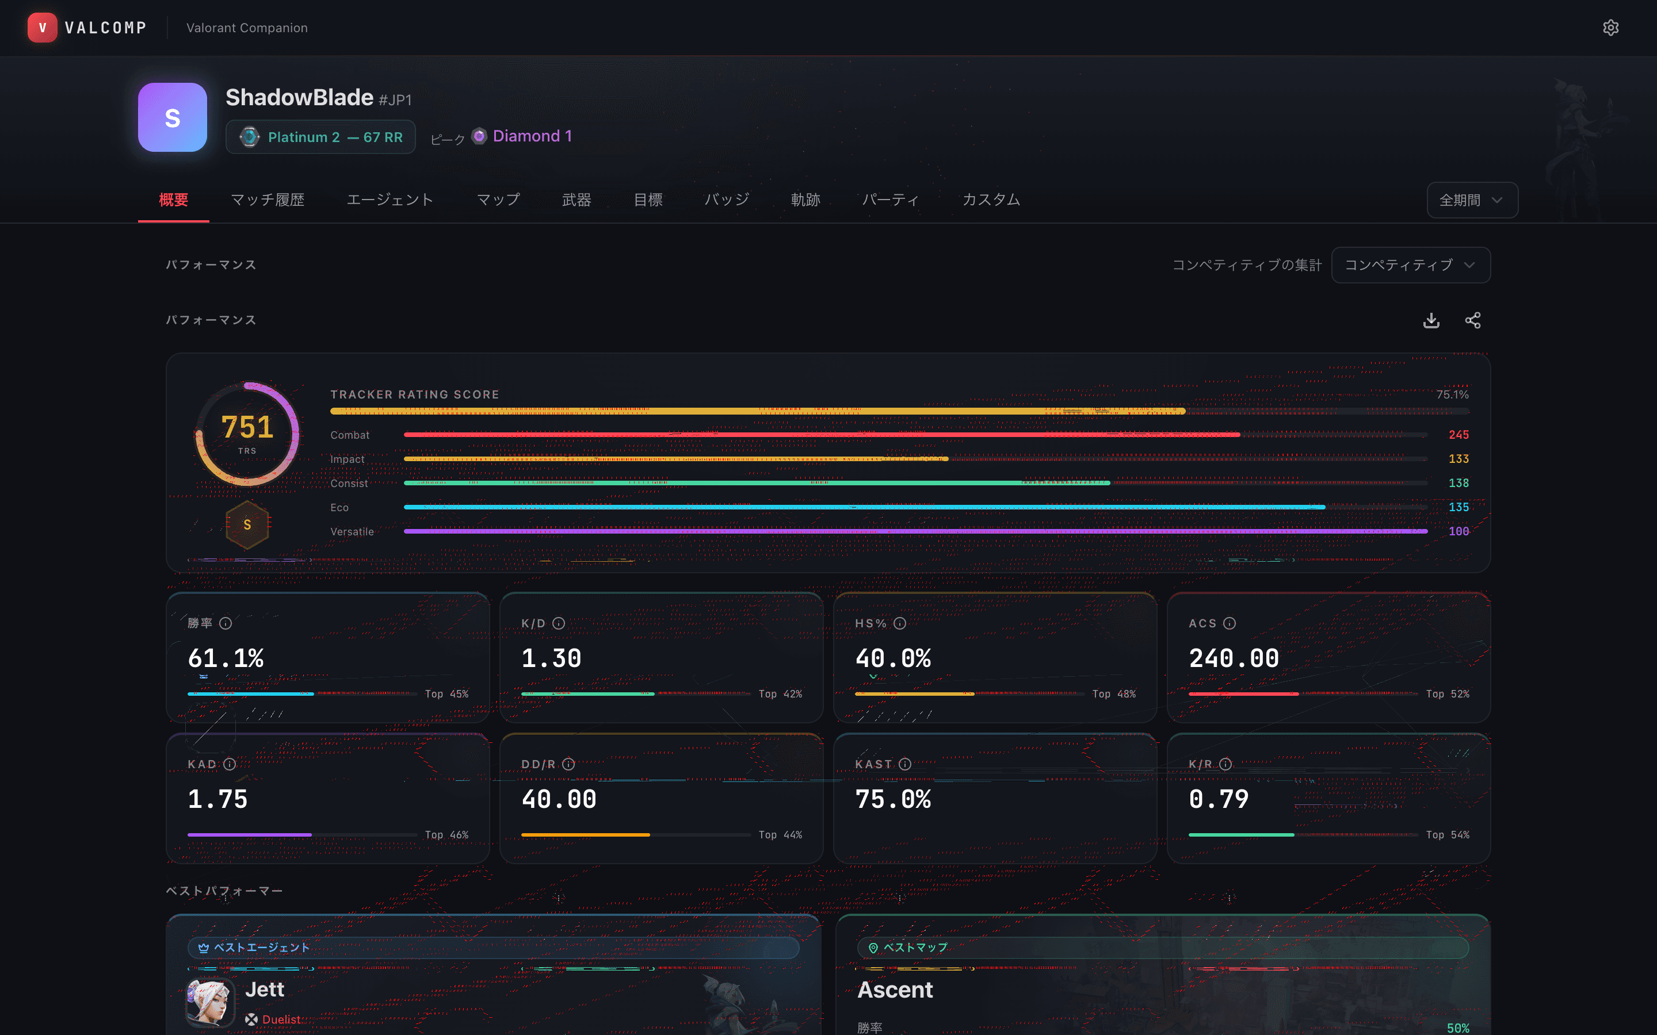
Task: Click the Diamond 1 peak rank text
Action: click(532, 136)
